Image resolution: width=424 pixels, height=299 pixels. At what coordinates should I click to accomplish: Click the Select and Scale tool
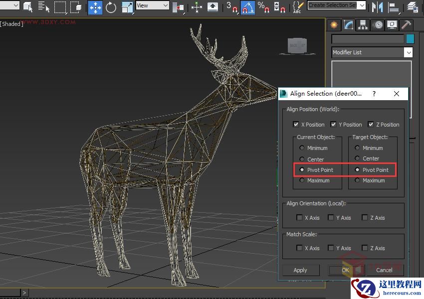point(127,7)
